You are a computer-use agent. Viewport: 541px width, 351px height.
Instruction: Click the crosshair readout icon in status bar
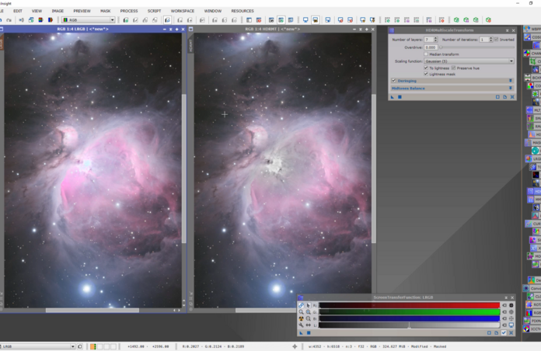click(x=295, y=346)
